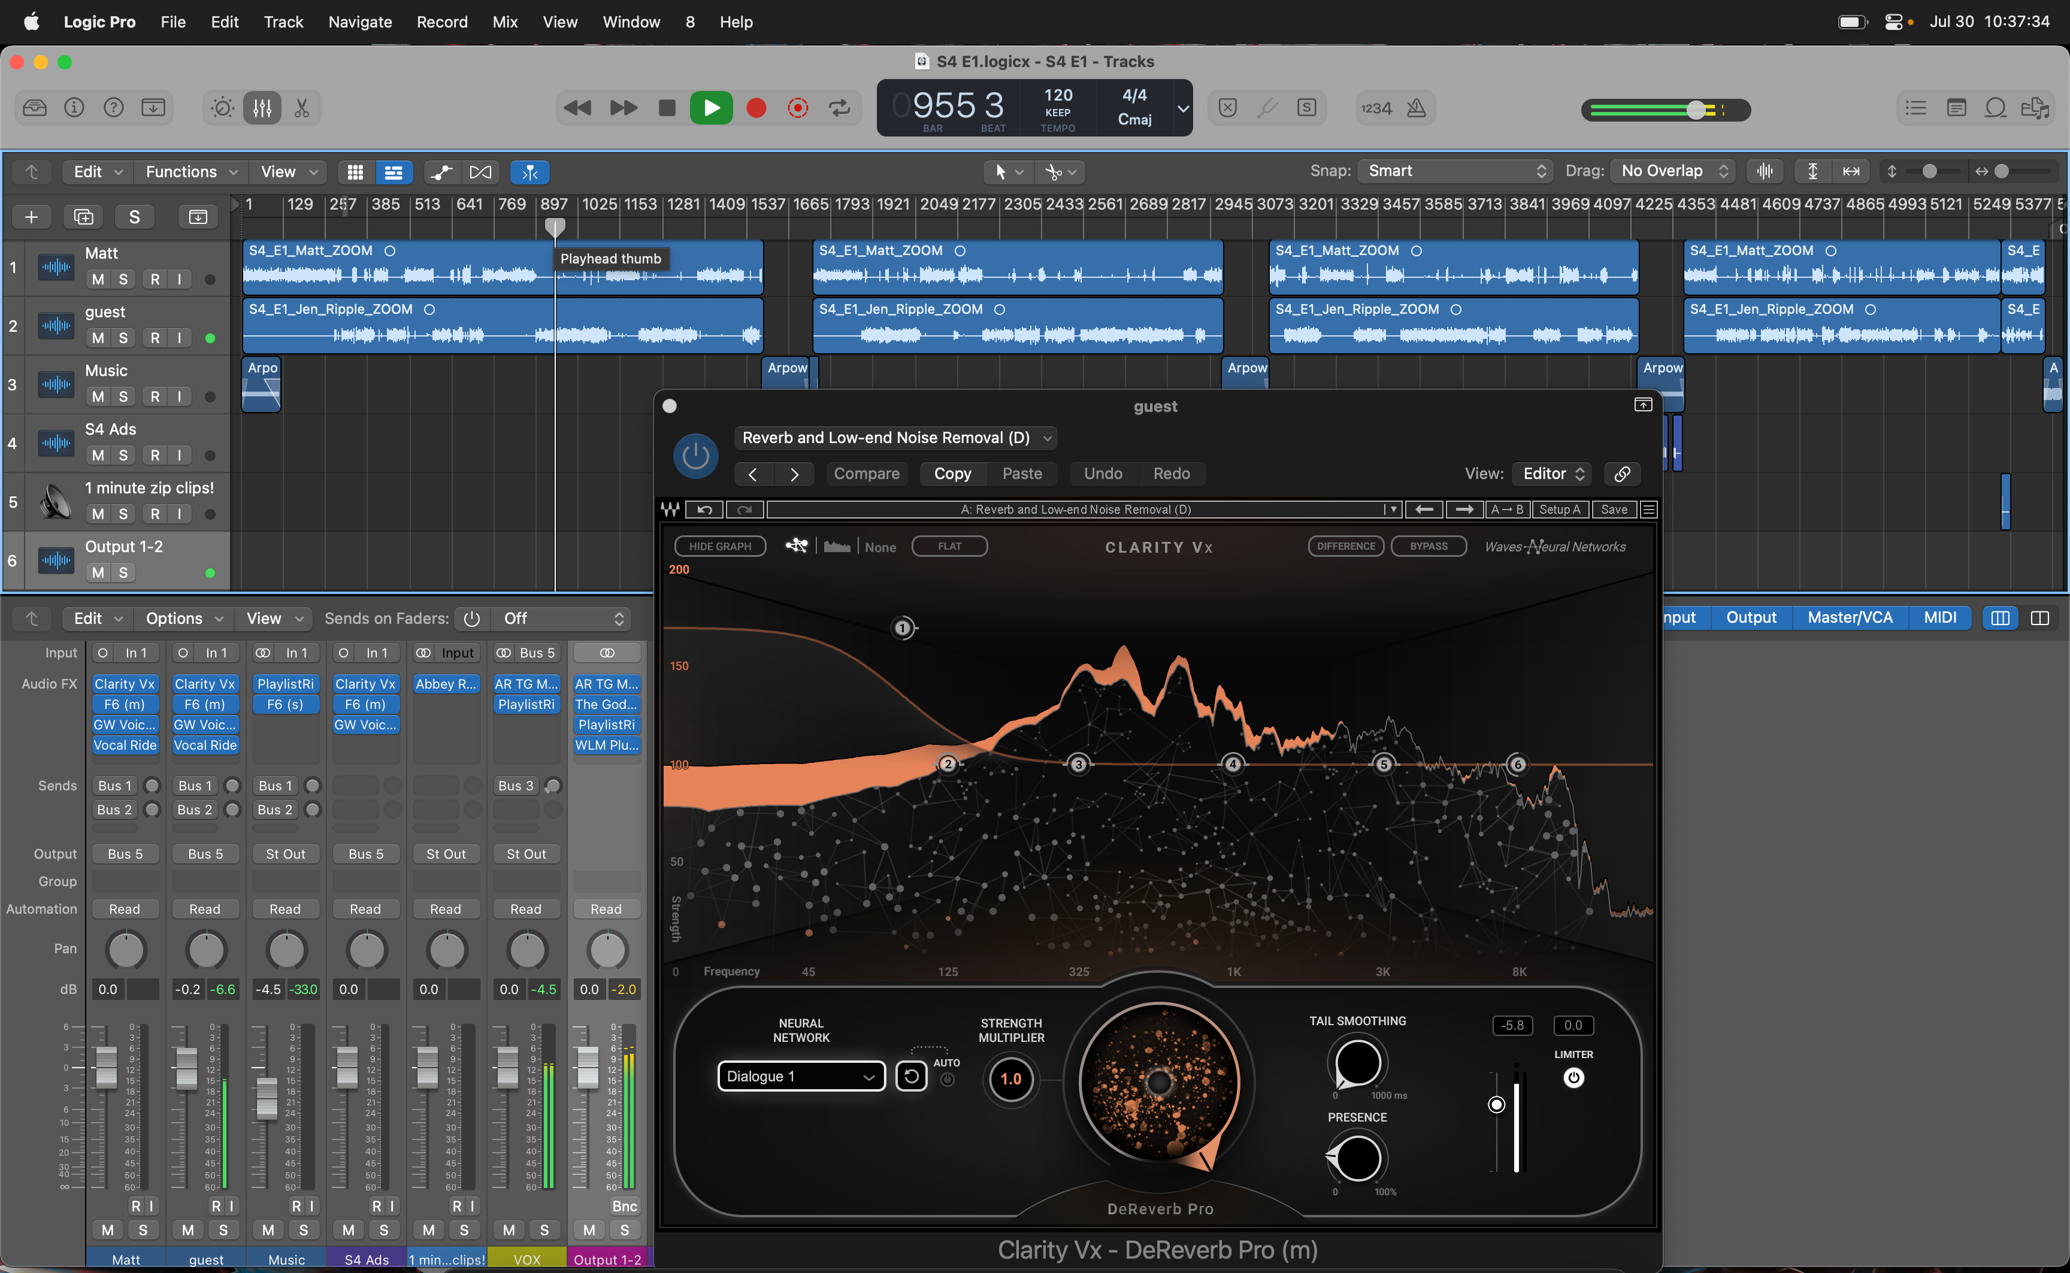Open Sends on Faders Off dropdown
The height and width of the screenshot is (1273, 2070).
coord(561,619)
